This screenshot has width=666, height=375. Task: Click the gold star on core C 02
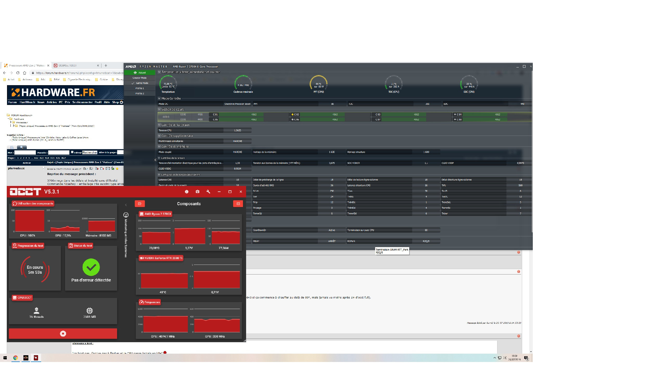click(x=292, y=115)
